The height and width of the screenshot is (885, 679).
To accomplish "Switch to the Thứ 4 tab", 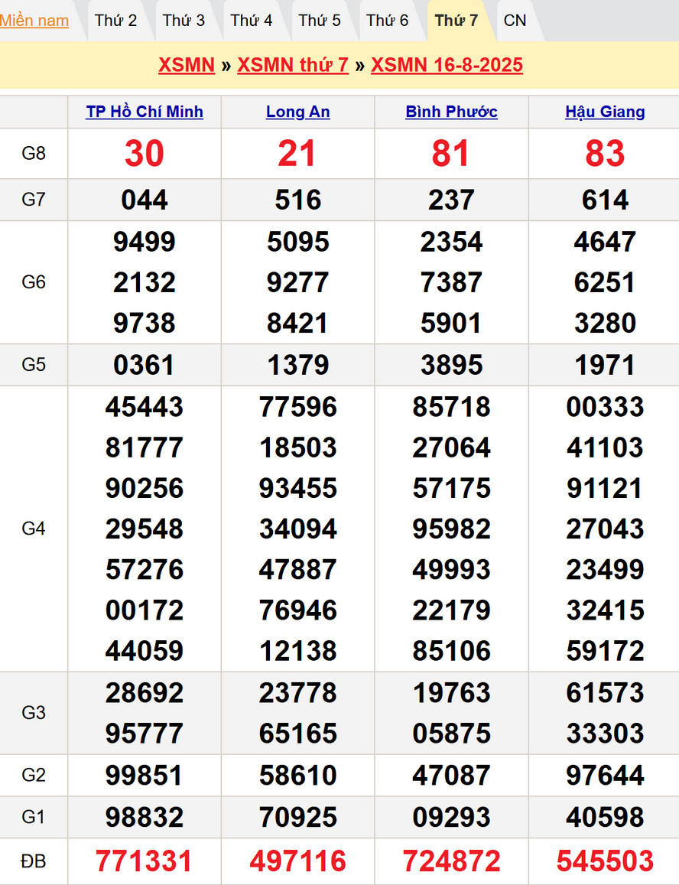I will click(x=252, y=21).
